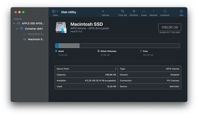Click the First Aid toolbar icon
Screen dimensions: 198x116
point(123,11)
